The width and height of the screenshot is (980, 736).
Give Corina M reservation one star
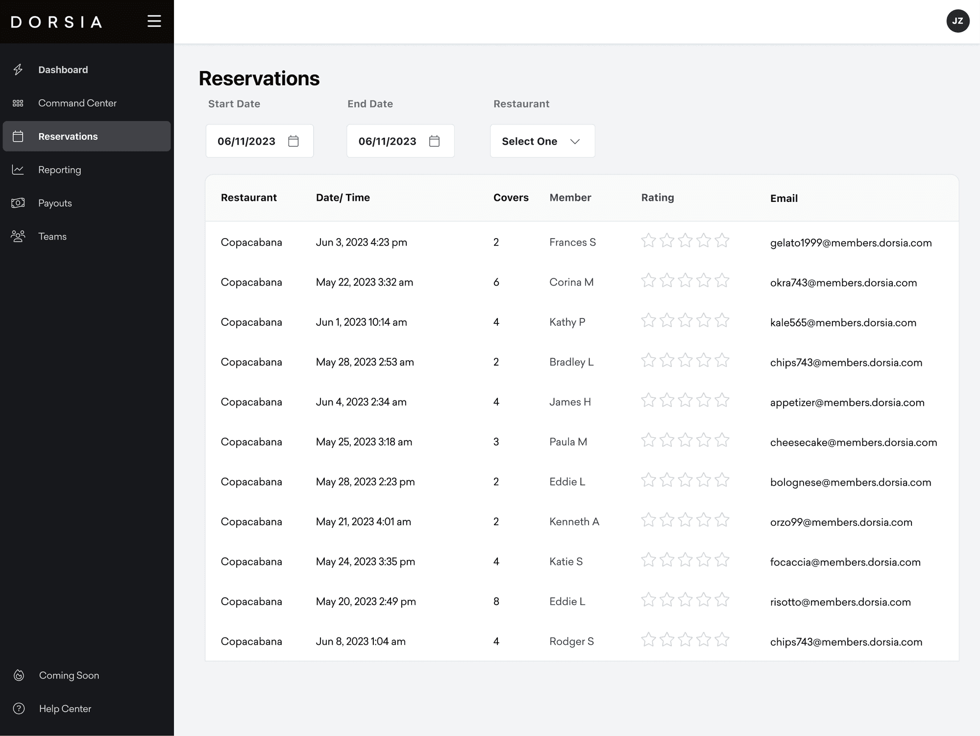coord(648,281)
